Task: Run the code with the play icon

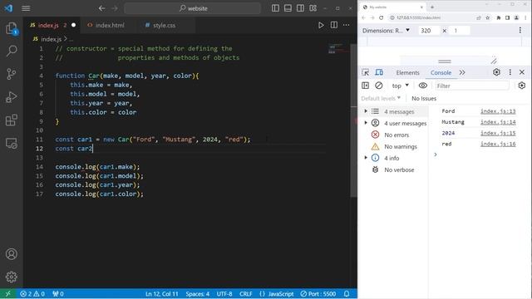Action: (321, 25)
